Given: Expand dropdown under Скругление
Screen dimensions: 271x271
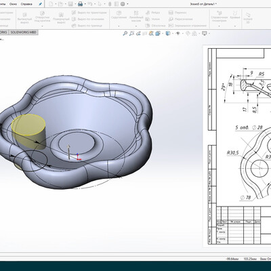Looking at the screenshot, I should coord(119,26).
